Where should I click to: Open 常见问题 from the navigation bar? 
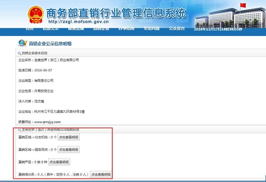tap(152, 29)
